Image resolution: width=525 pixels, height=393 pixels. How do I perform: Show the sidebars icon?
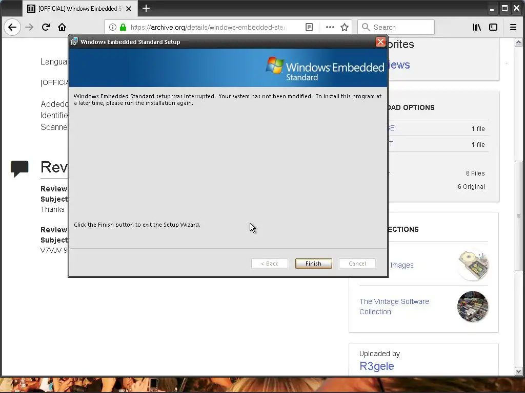point(493,27)
